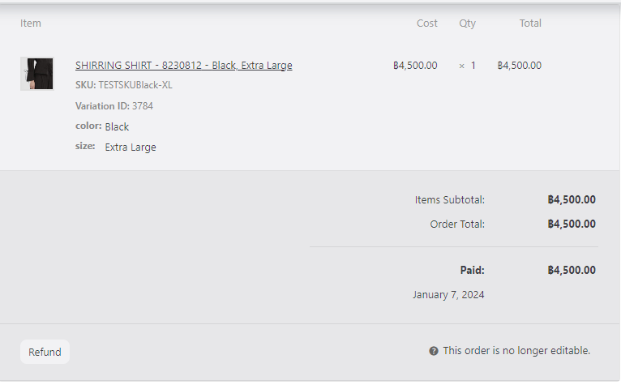Click the line item cost amount

[x=415, y=66]
